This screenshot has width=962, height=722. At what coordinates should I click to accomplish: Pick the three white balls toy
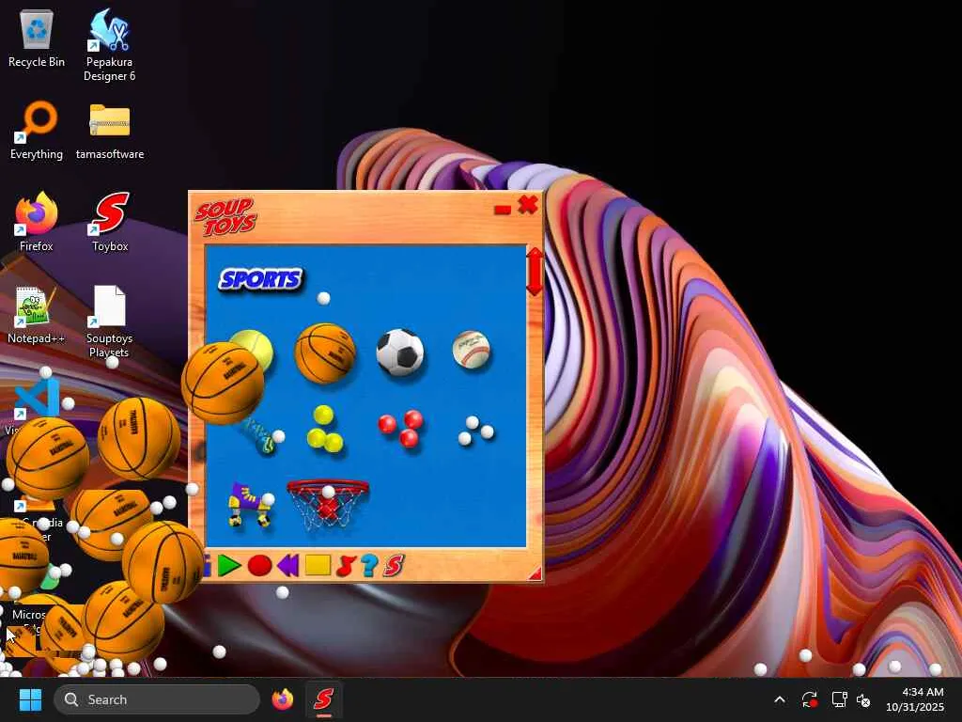tap(476, 431)
